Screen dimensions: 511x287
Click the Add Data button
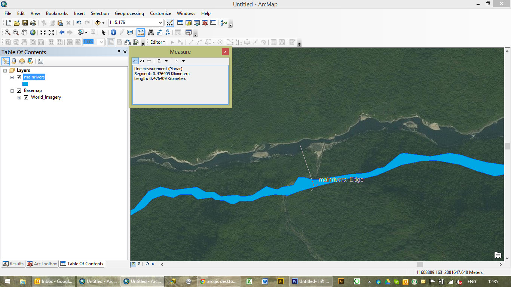pyautogui.click(x=98, y=23)
